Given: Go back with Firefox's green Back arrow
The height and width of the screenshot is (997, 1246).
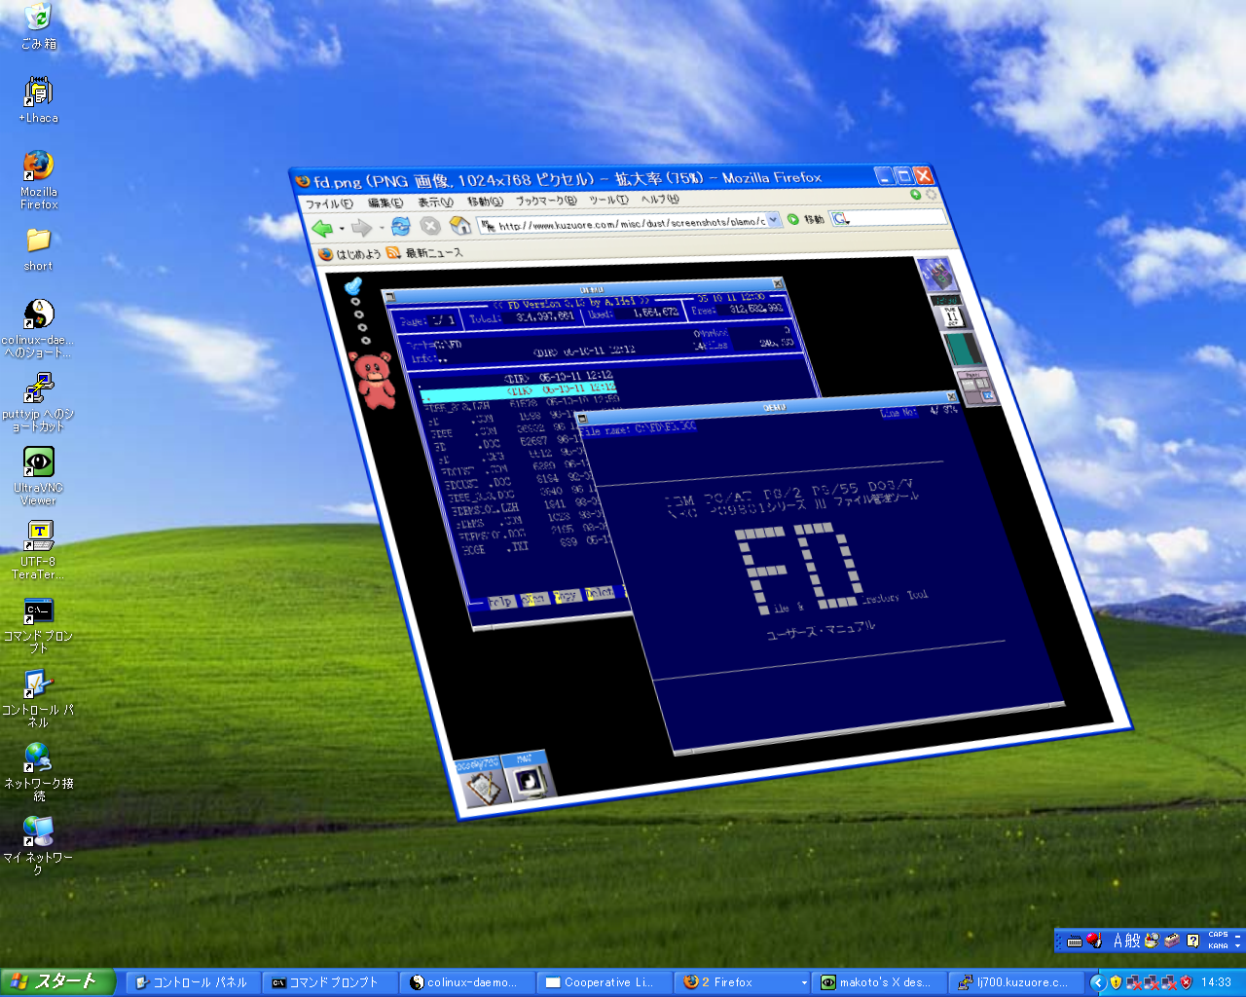Looking at the screenshot, I should click(321, 228).
